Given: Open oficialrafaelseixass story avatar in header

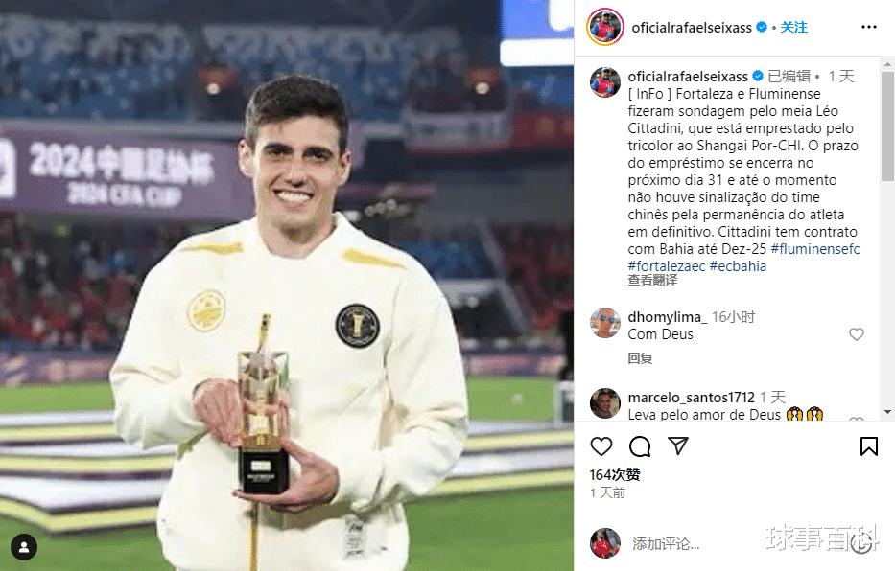Looking at the screenshot, I should (x=605, y=27).
